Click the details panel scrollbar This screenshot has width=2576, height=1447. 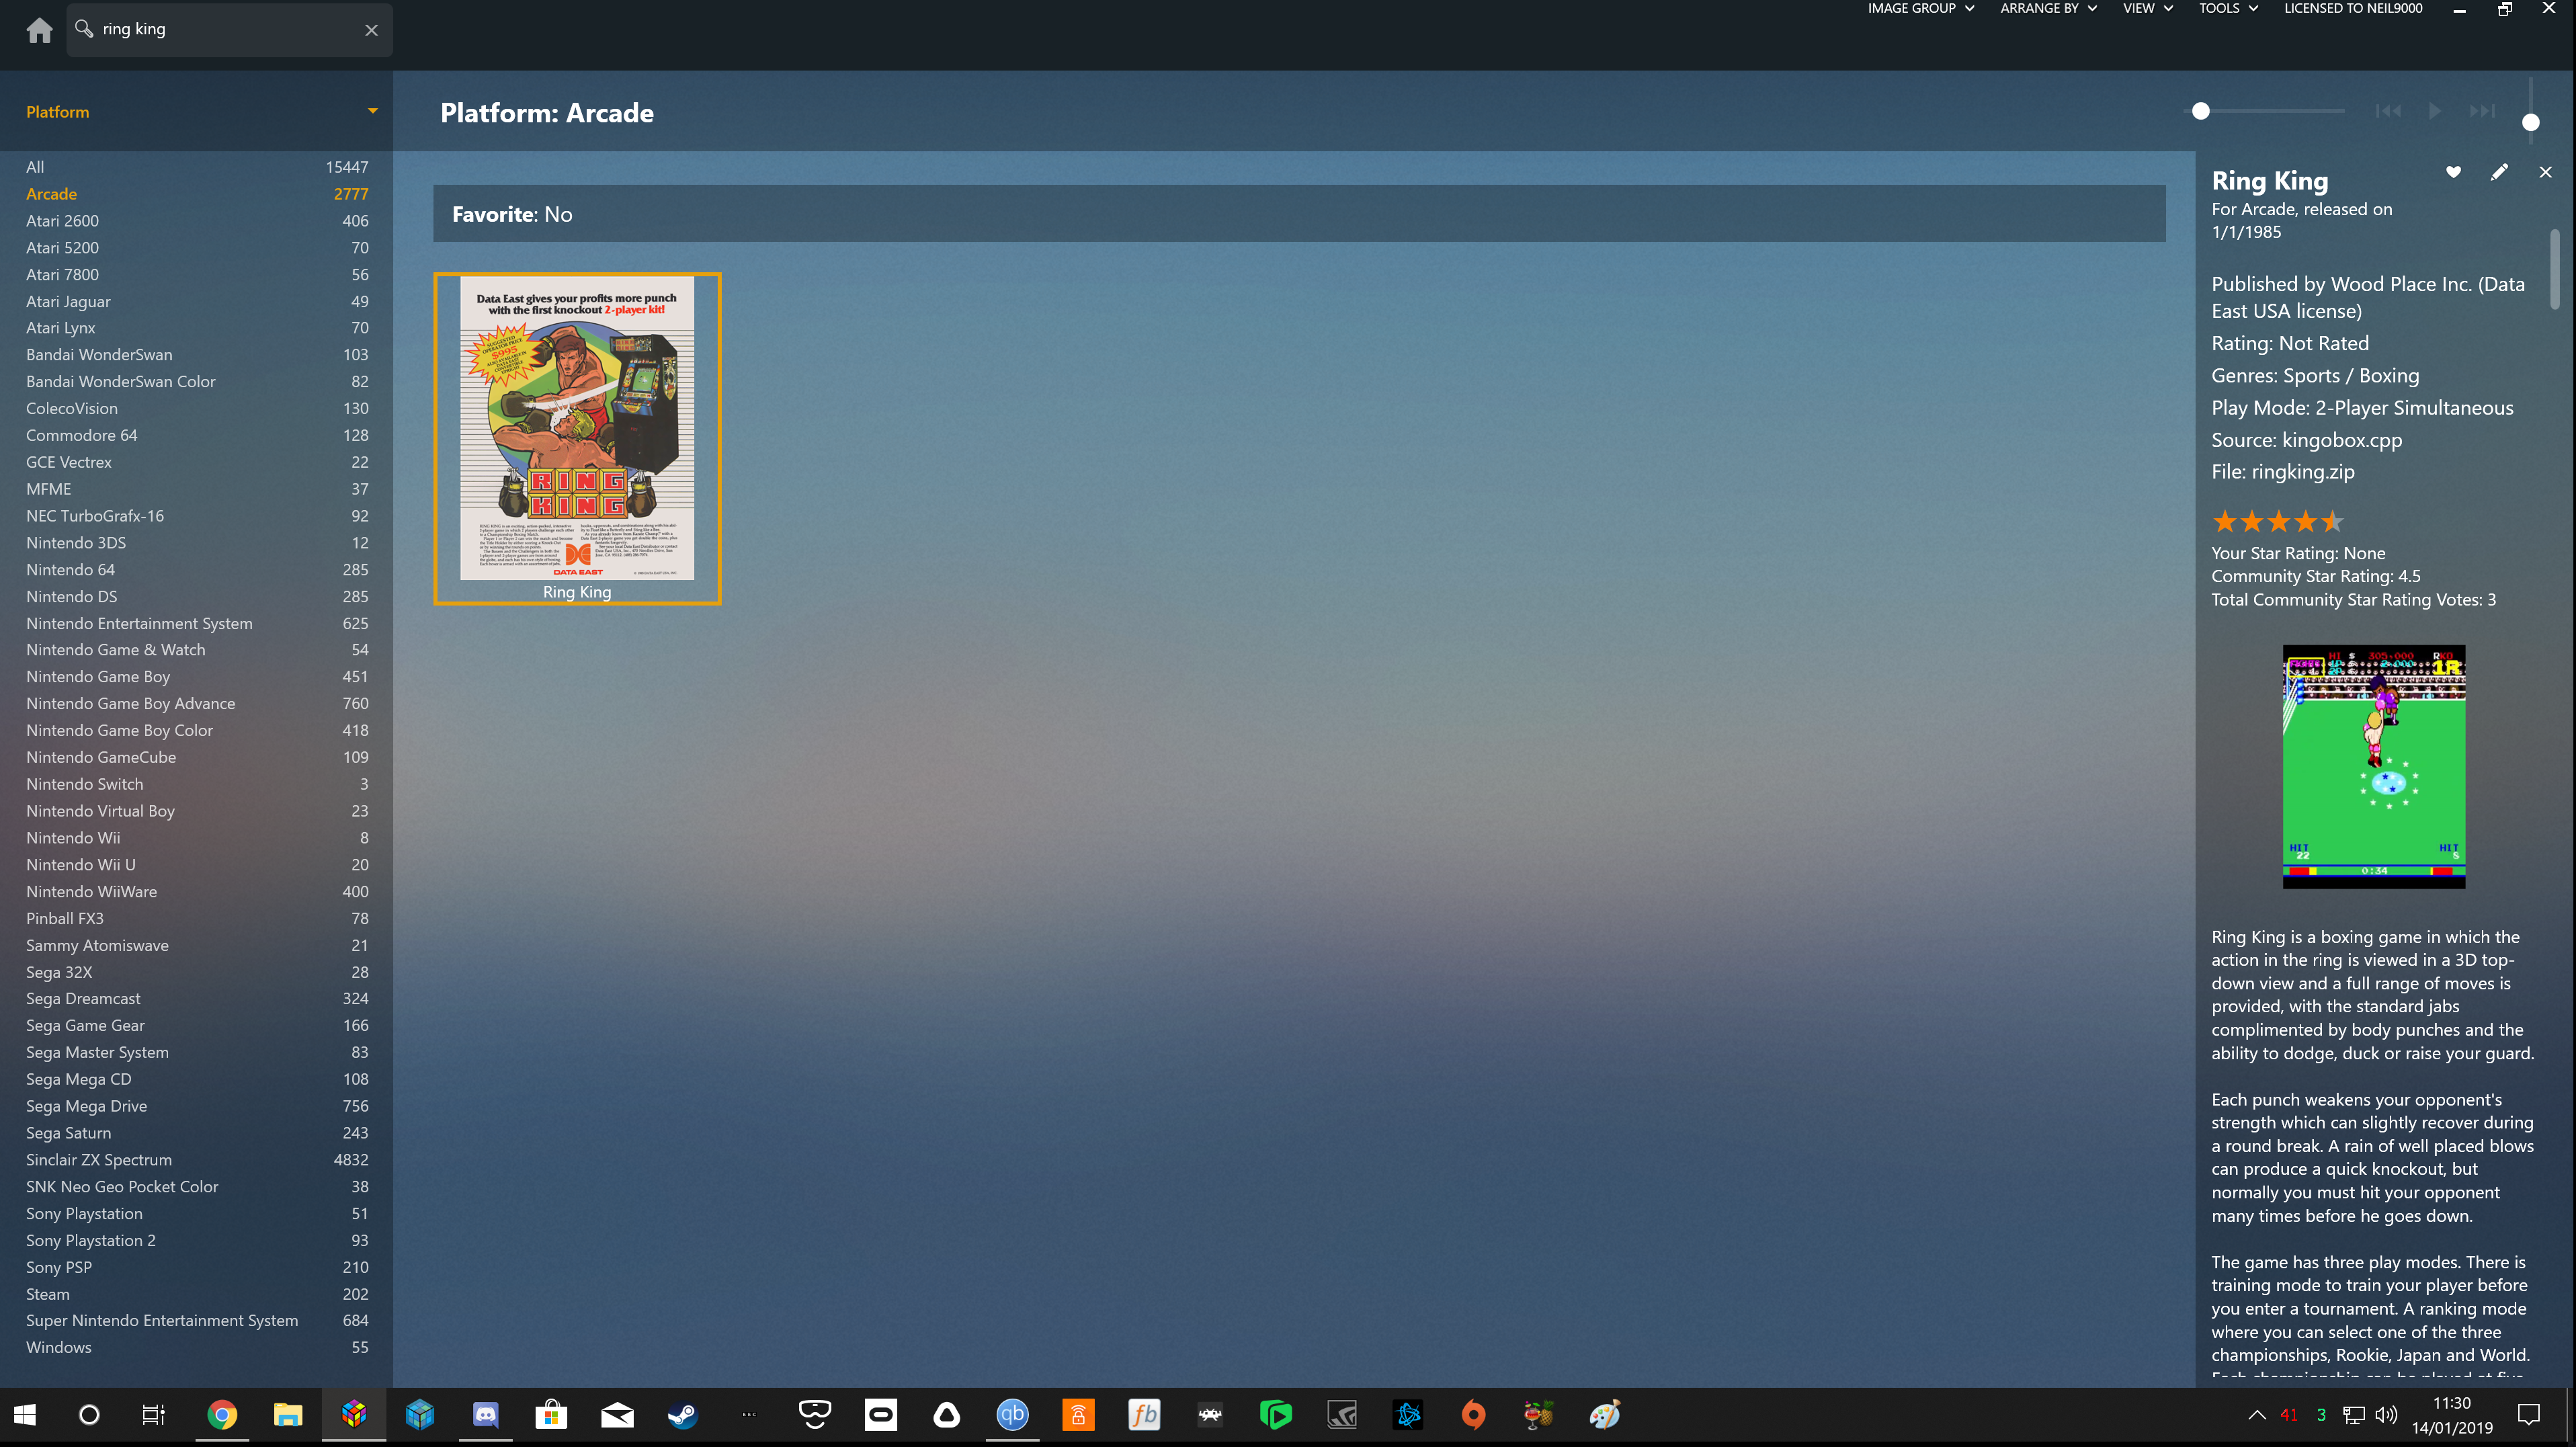point(2555,270)
